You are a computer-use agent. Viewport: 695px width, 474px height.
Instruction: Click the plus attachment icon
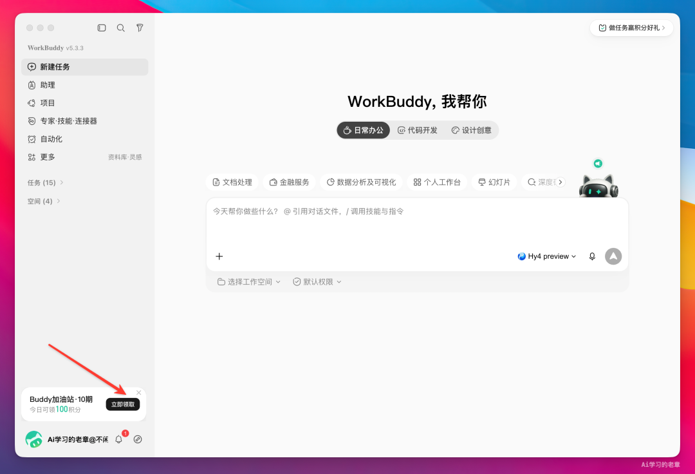click(x=219, y=256)
